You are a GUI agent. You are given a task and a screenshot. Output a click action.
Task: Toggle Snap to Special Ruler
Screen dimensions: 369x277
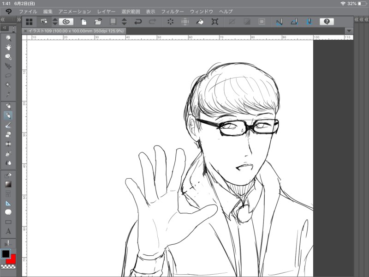tap(294, 22)
